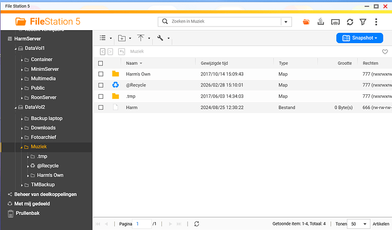Image resolution: width=392 pixels, height=230 pixels.
Task: Click the Prullenbak trash icon in sidebar
Action: point(10,214)
